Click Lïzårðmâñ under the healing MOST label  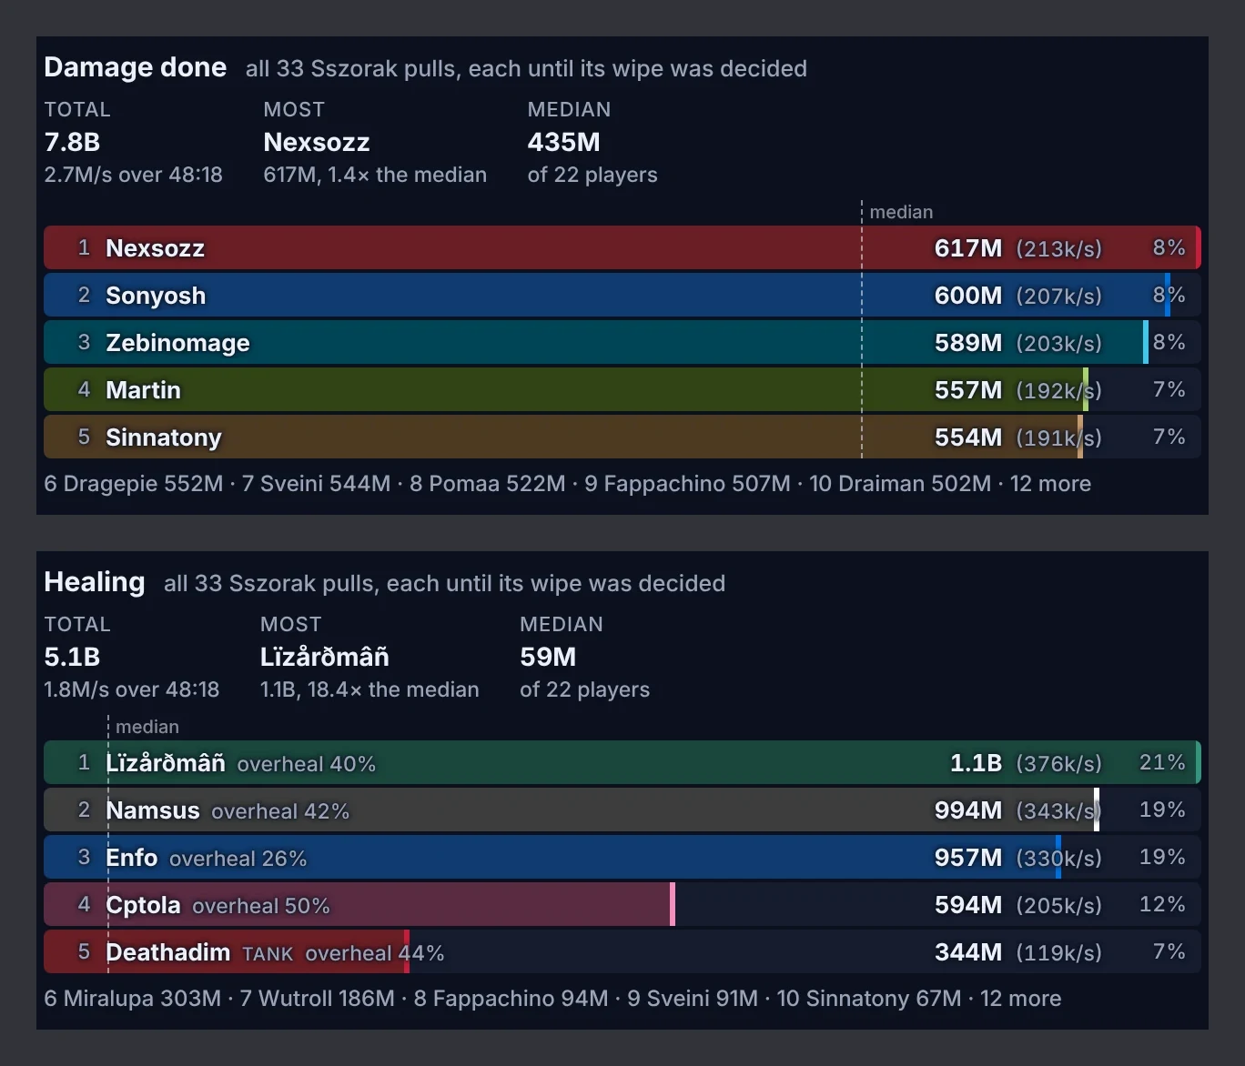point(324,657)
